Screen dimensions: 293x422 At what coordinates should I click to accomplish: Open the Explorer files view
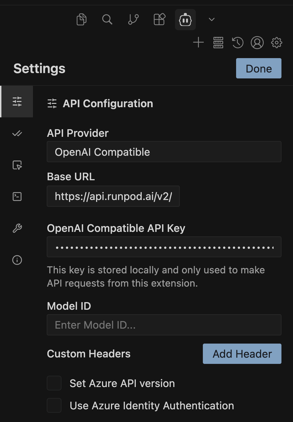pos(81,19)
